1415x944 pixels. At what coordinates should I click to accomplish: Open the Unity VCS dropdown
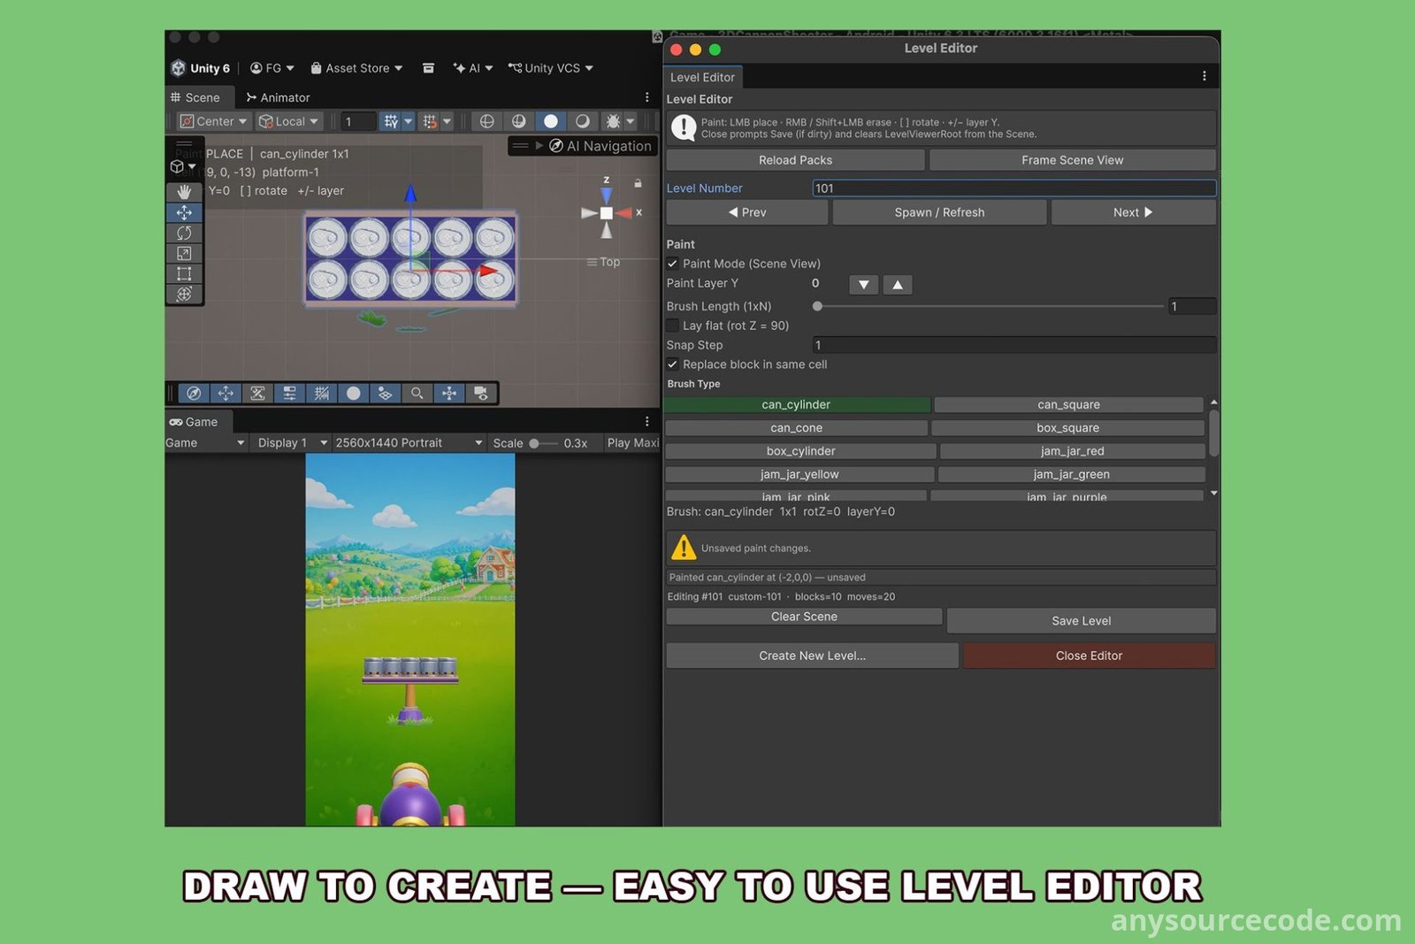[x=550, y=68]
